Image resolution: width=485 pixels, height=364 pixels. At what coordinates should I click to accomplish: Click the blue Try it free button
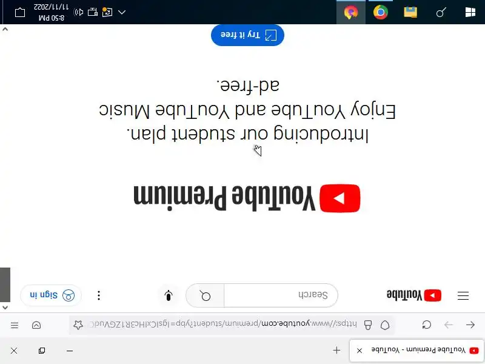(247, 35)
